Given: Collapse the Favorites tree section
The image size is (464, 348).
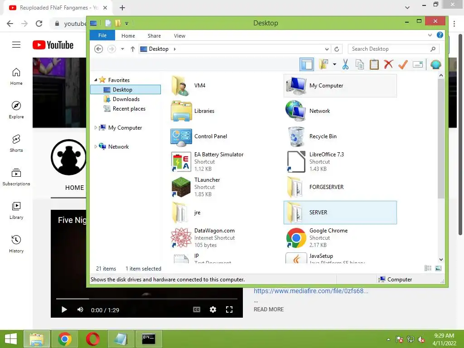Looking at the screenshot, I should coord(96,80).
